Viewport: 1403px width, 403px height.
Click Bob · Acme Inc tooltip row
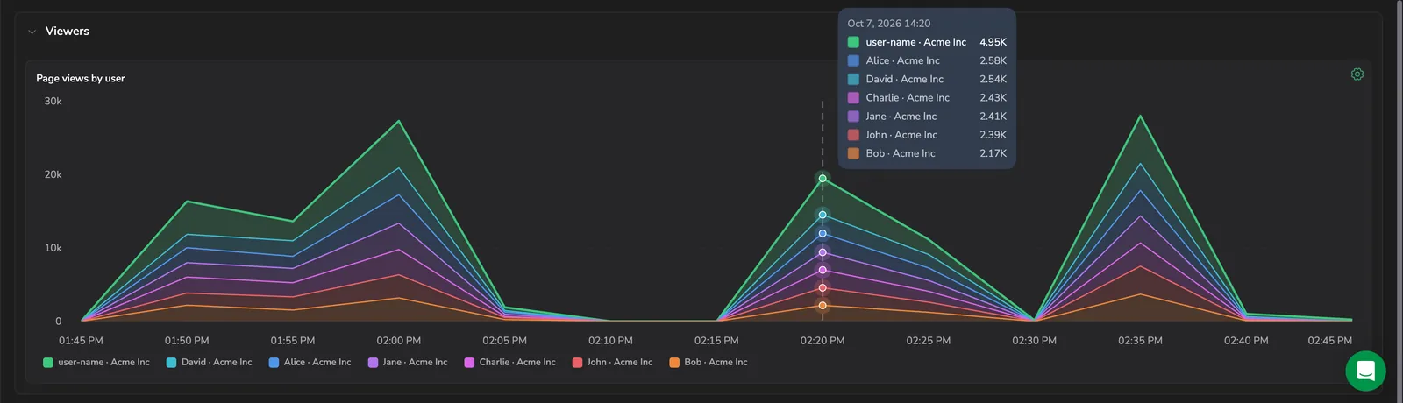coord(927,153)
